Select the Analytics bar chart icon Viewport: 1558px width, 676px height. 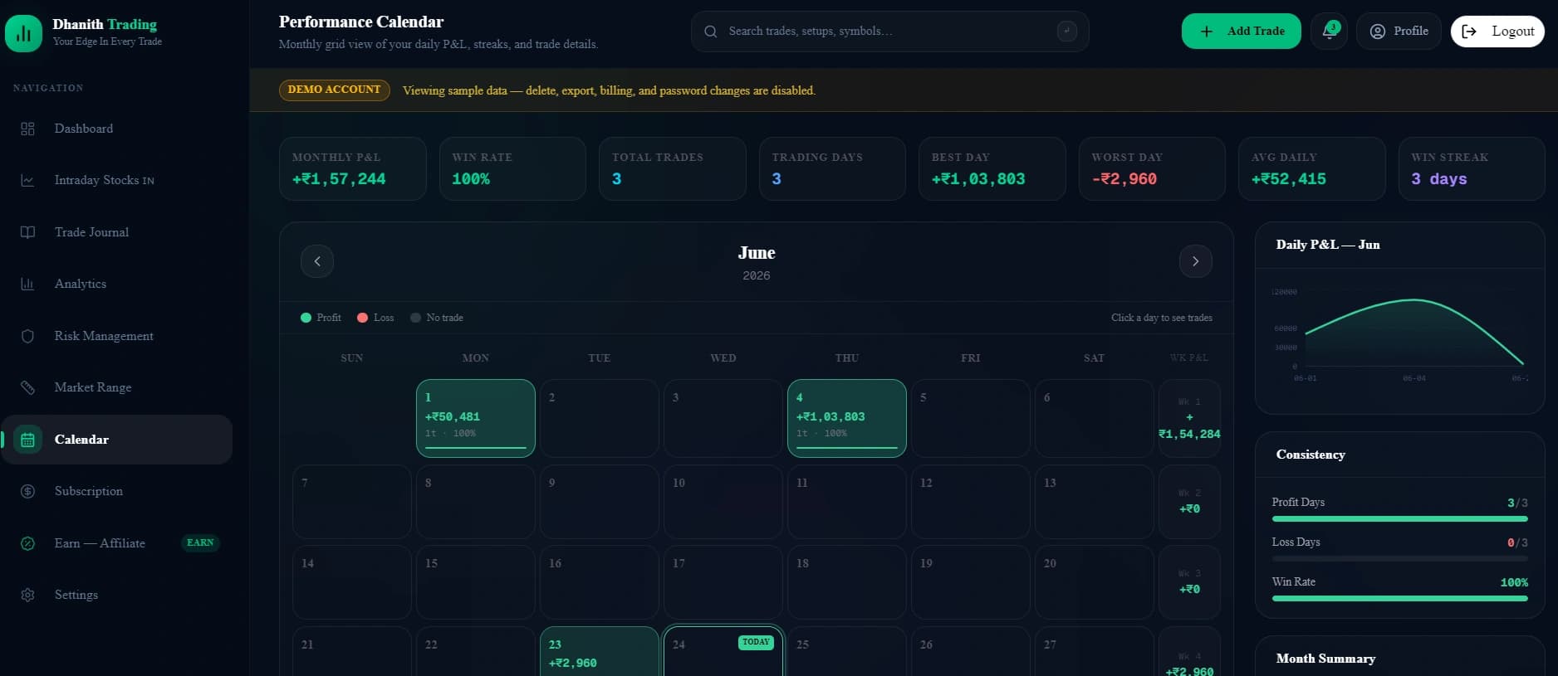(x=27, y=284)
